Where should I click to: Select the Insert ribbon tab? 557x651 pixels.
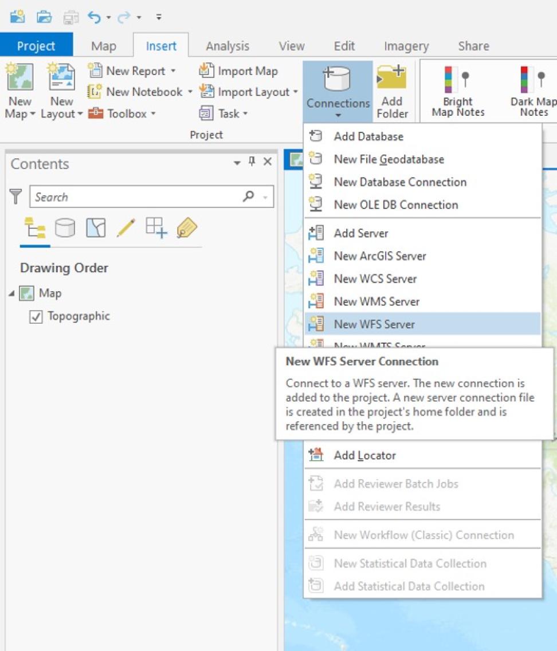coord(161,46)
